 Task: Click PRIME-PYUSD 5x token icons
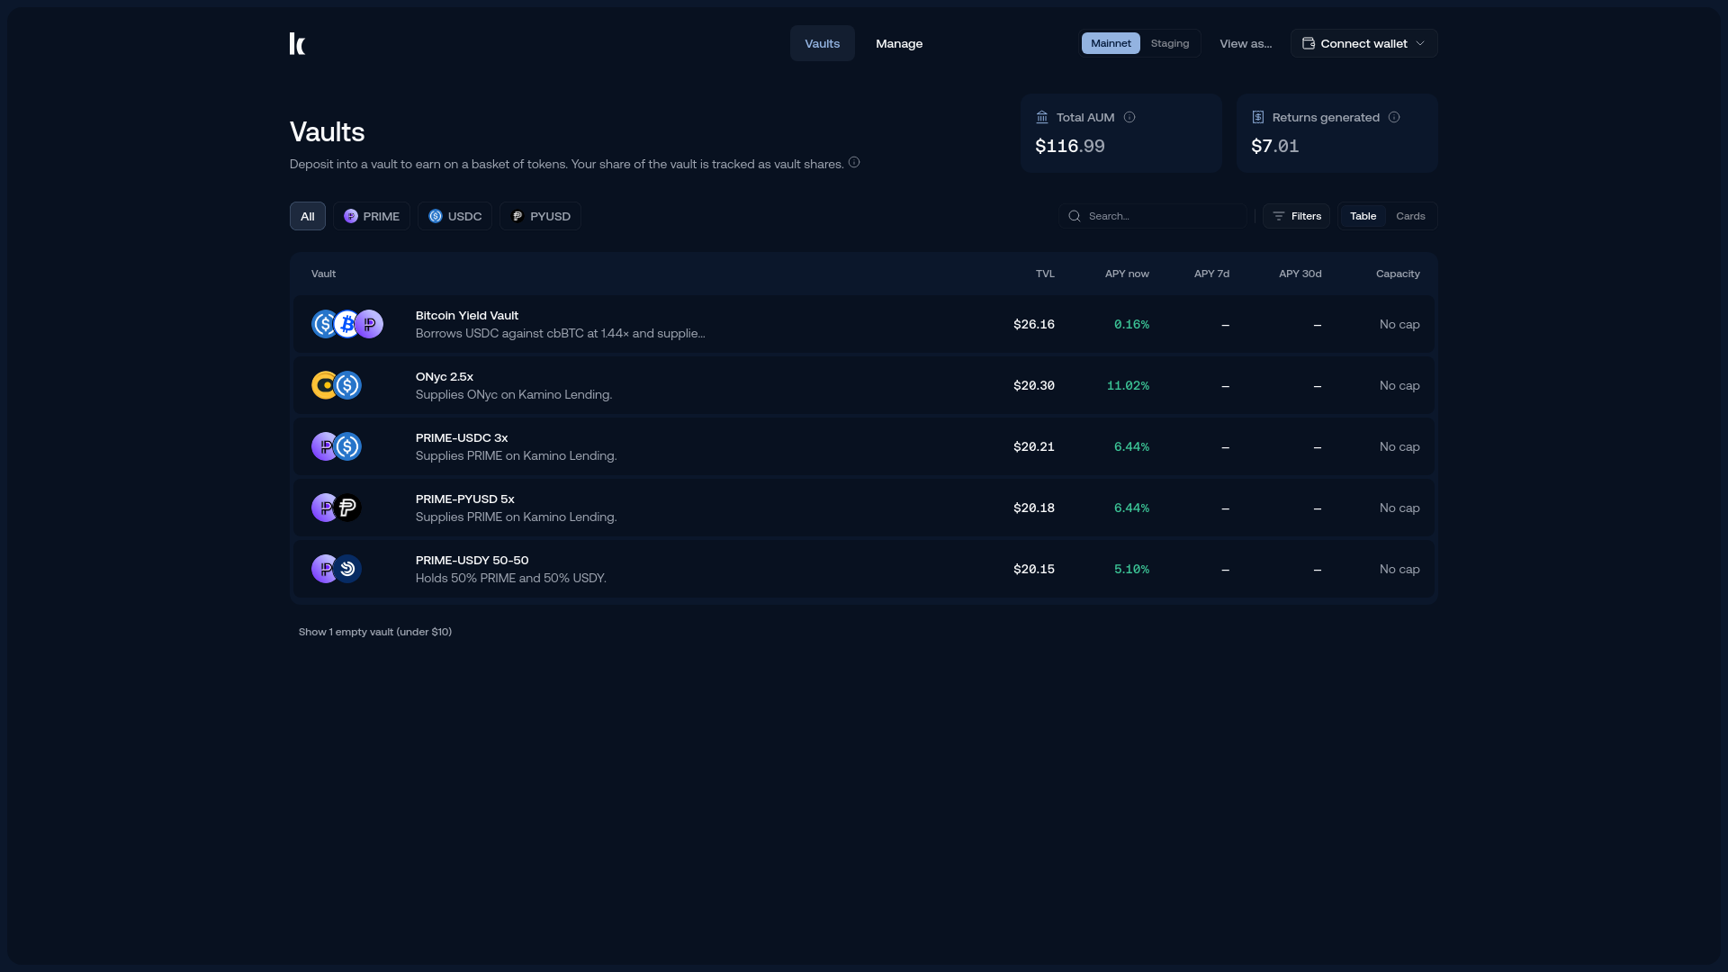[337, 508]
